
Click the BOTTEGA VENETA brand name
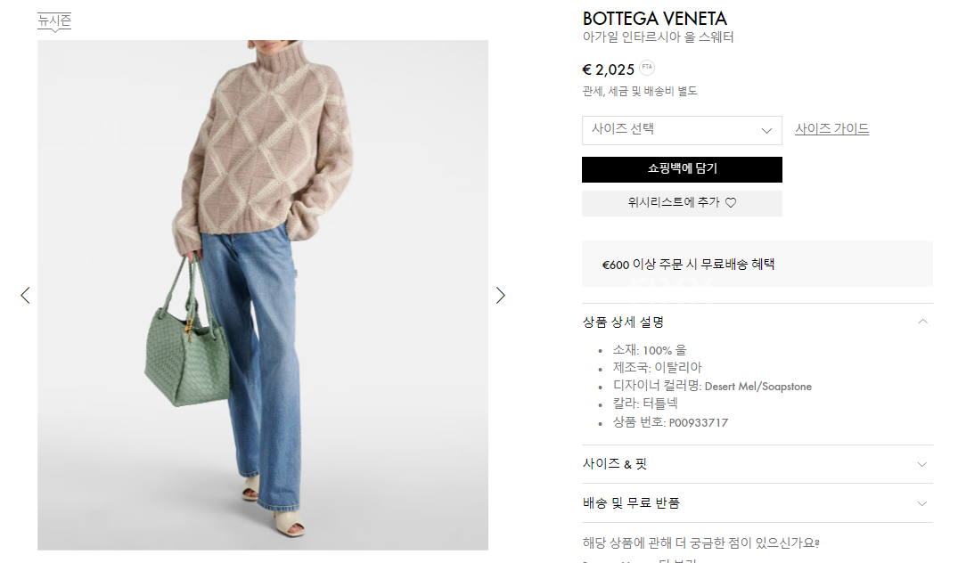pyautogui.click(x=654, y=19)
